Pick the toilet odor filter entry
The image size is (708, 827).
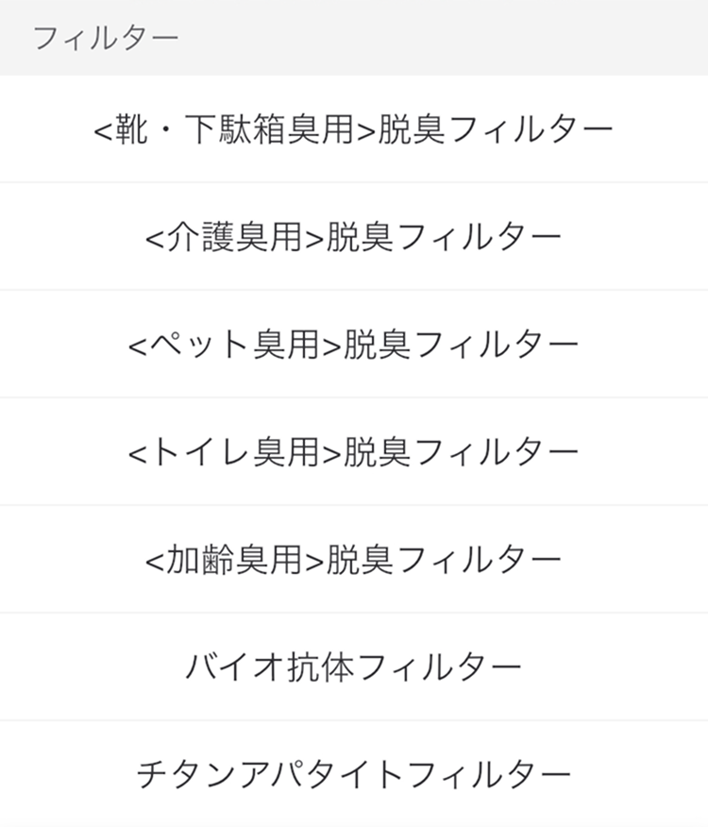354,452
